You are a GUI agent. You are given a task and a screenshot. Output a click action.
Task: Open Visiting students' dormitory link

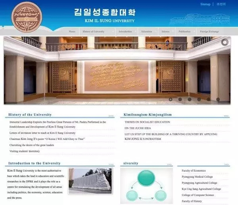[25, 151]
